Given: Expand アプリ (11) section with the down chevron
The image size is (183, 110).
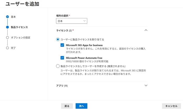Looking at the screenshot, I should coord(146,85).
